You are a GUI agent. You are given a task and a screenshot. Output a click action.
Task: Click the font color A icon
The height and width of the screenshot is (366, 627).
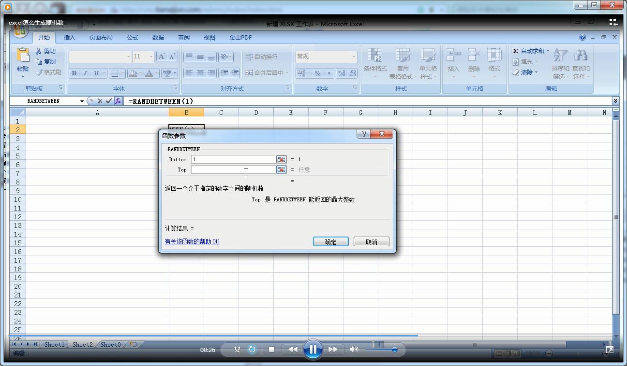[149, 73]
